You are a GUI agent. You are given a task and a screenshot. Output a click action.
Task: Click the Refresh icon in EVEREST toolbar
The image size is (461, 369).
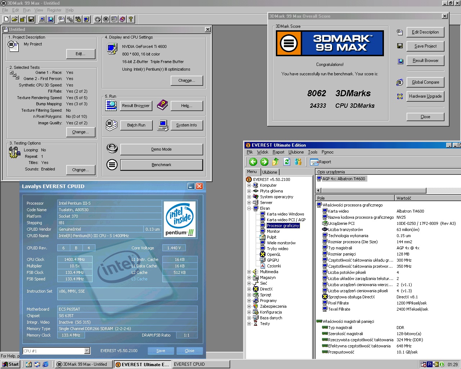287,162
